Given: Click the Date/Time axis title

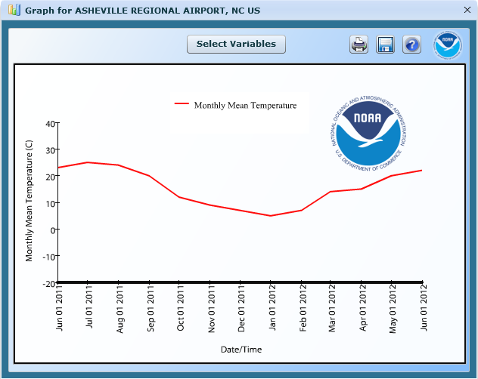Looking at the screenshot, I should pyautogui.click(x=241, y=350).
